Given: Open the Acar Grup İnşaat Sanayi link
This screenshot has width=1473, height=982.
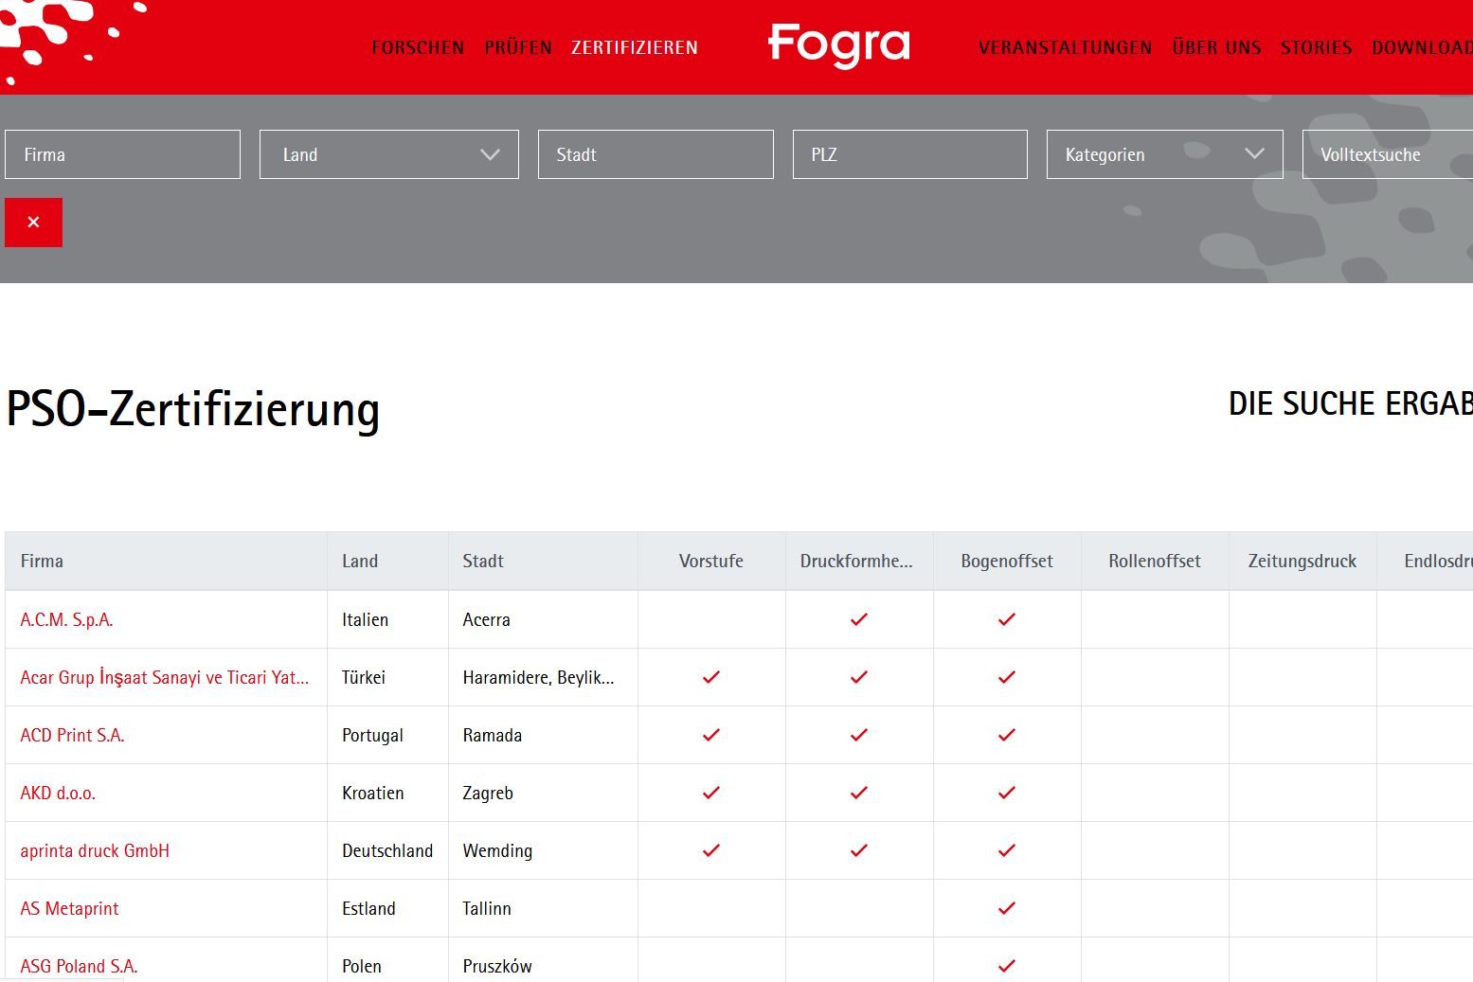Looking at the screenshot, I should click(x=165, y=677).
